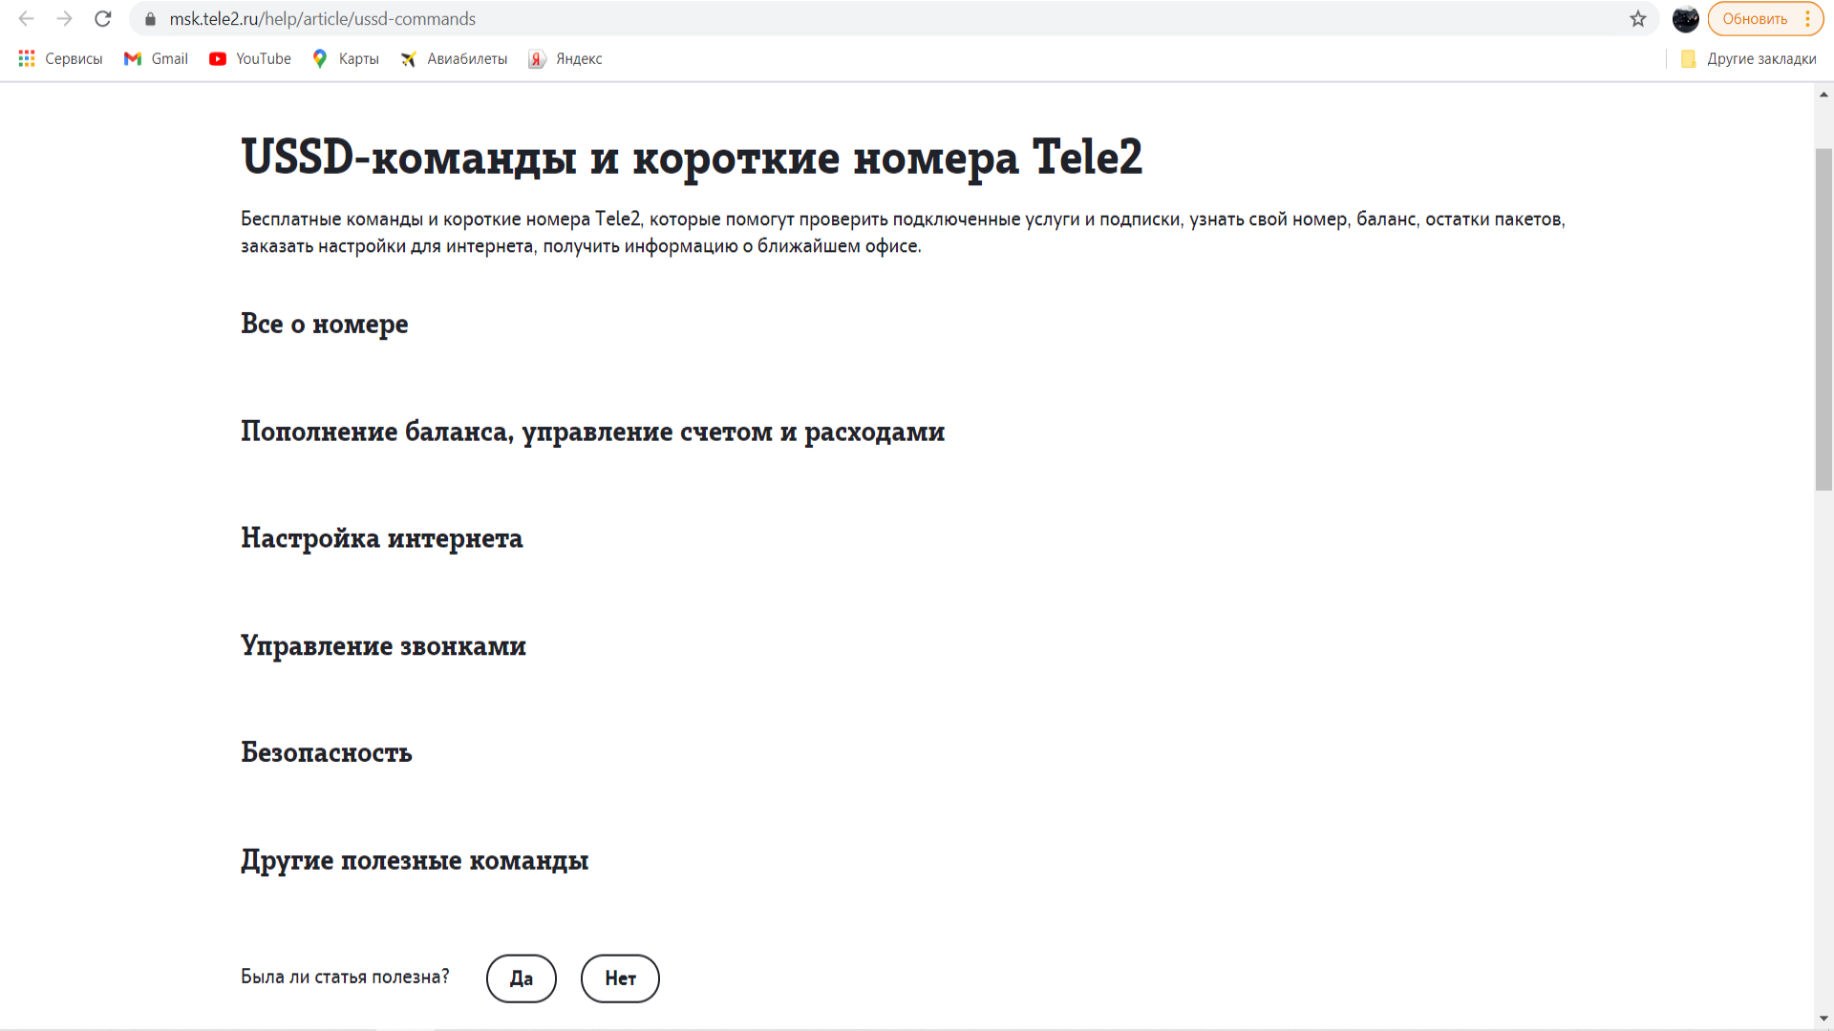Click the vertical scrollbar thumb
Screen dimensions: 1834x1031
(x=1823, y=320)
